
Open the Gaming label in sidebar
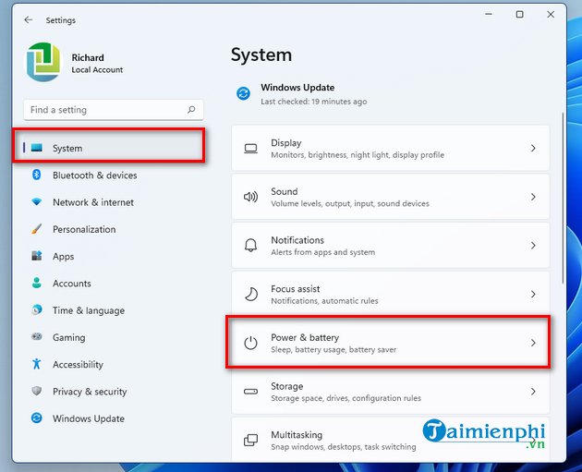point(69,338)
